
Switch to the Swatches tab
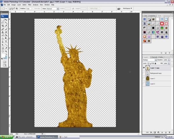152,16
